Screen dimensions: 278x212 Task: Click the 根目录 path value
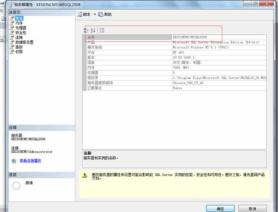tap(219, 77)
